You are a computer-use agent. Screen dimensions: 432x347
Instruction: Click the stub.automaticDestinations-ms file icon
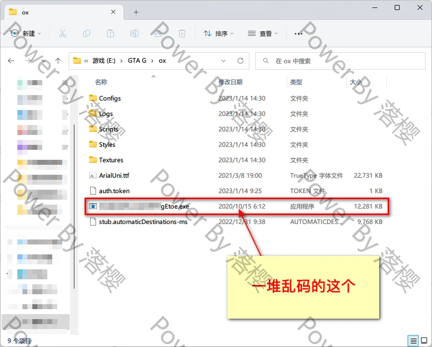93,222
